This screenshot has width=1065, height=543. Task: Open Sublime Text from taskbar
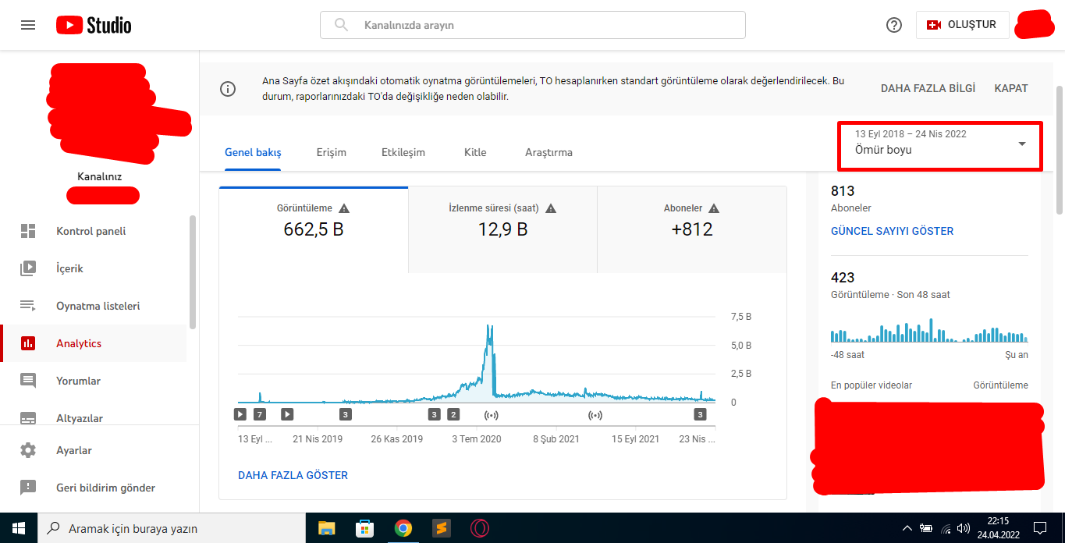[x=441, y=528]
